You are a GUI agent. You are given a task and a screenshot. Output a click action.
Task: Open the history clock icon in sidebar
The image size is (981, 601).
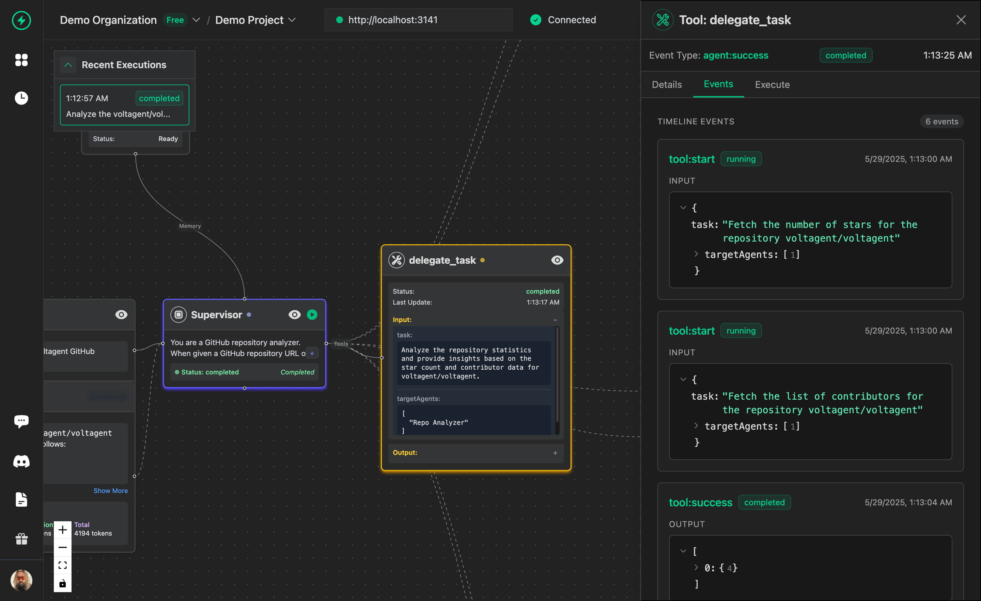(21, 98)
